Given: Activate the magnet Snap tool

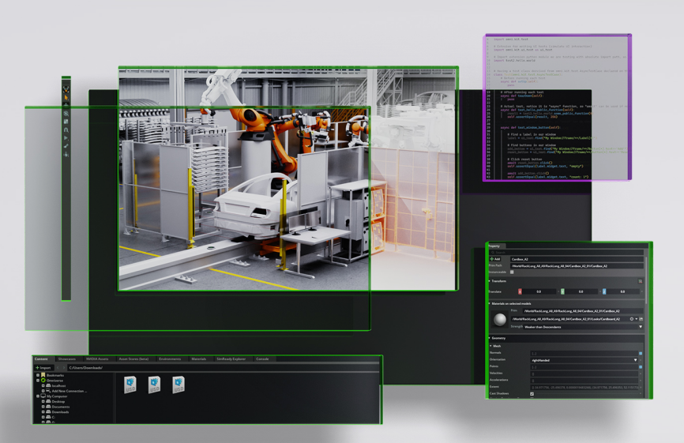Looking at the screenshot, I should pyautogui.click(x=66, y=130).
